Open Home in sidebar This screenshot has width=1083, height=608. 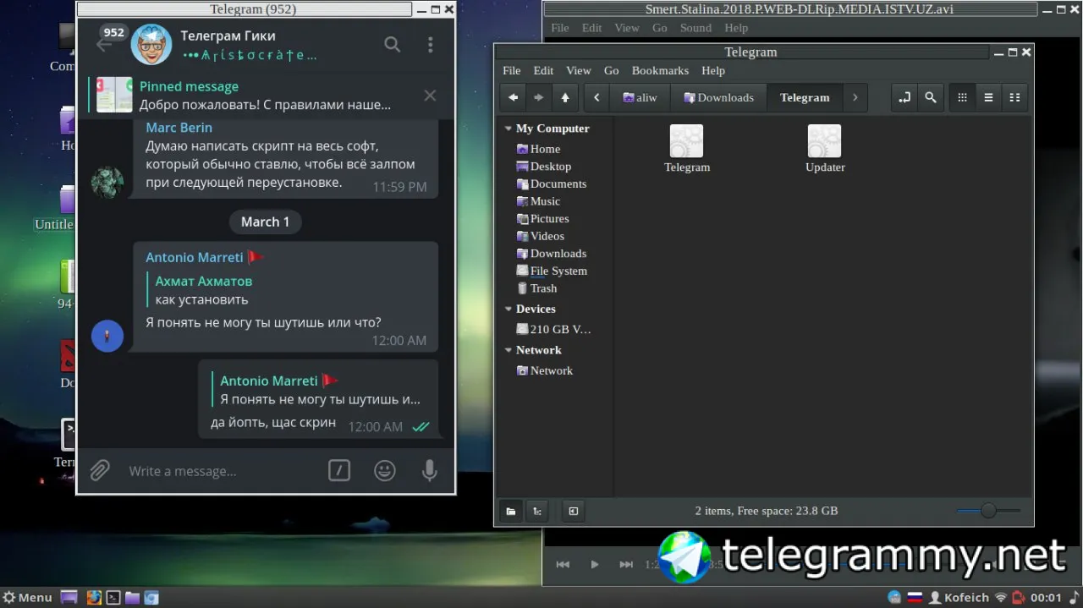(538, 149)
